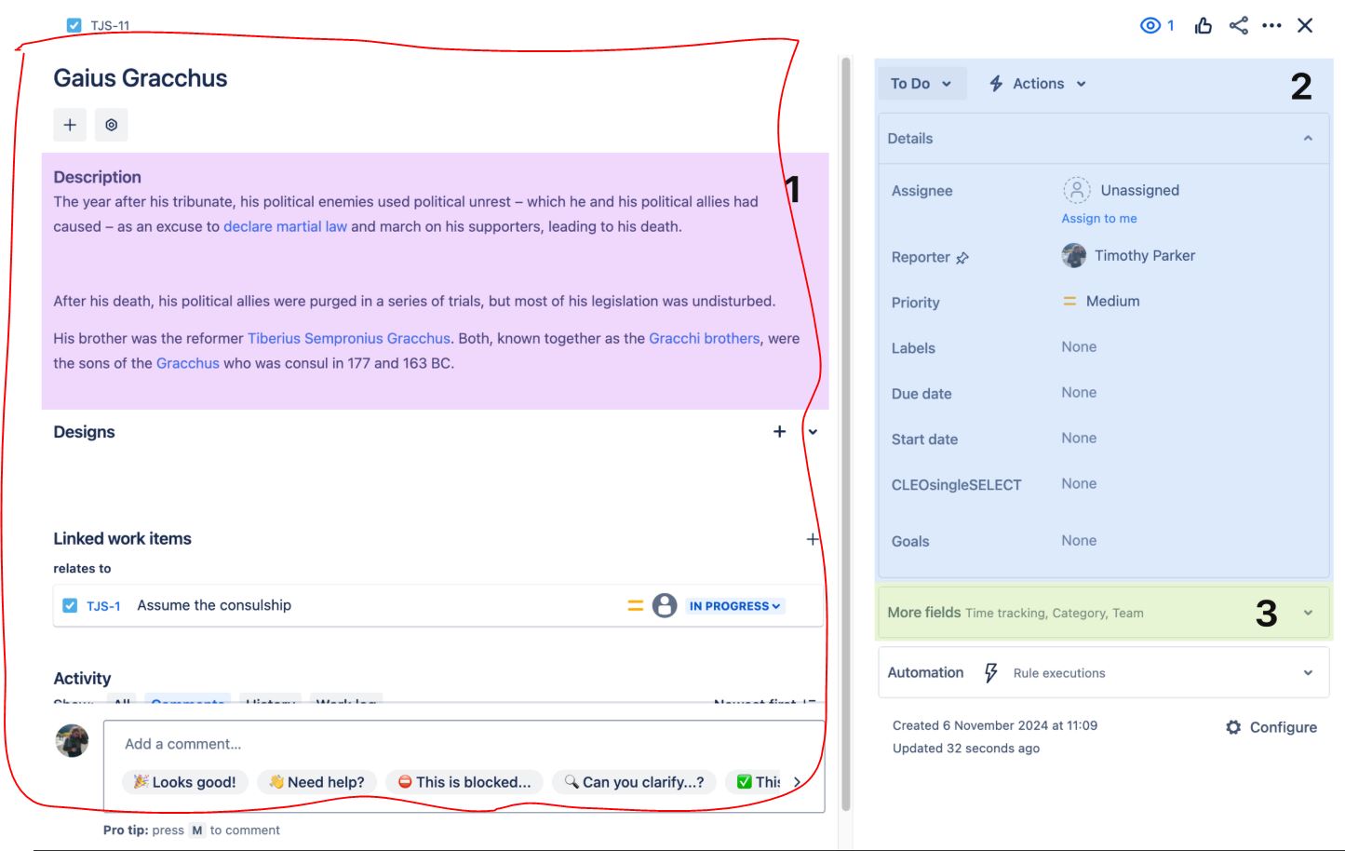Open the Gracchi brothers link
The height and width of the screenshot is (851, 1345).
(705, 338)
